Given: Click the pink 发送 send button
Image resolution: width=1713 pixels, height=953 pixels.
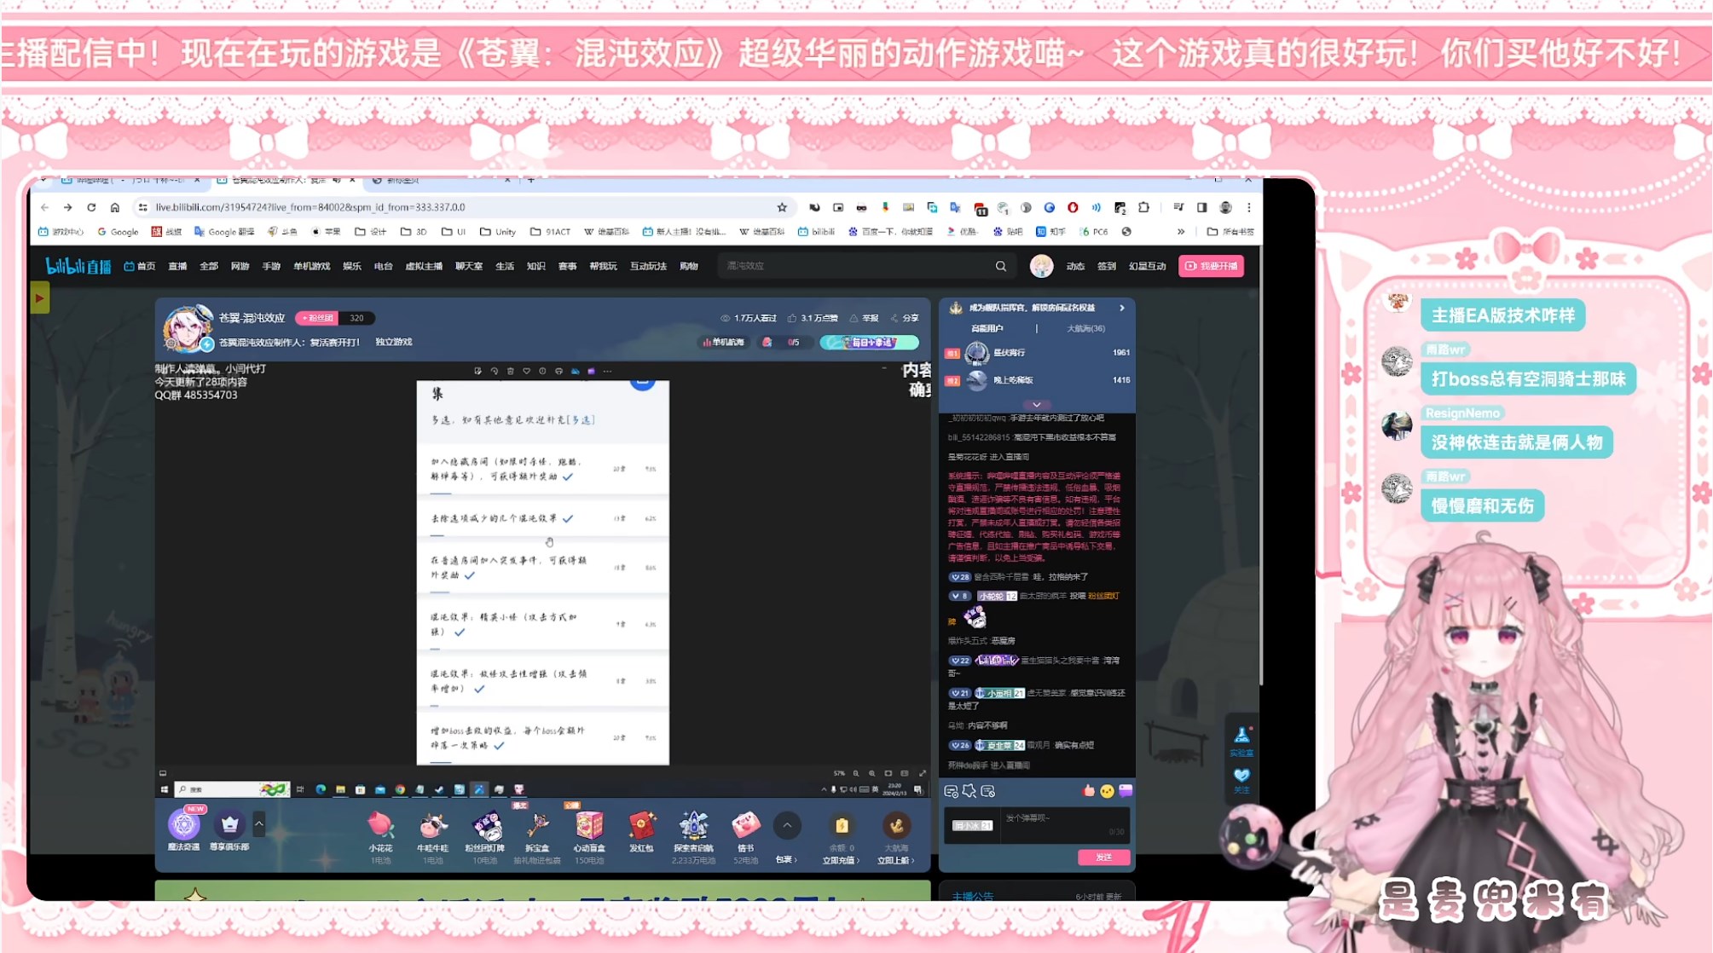Looking at the screenshot, I should tap(1103, 857).
